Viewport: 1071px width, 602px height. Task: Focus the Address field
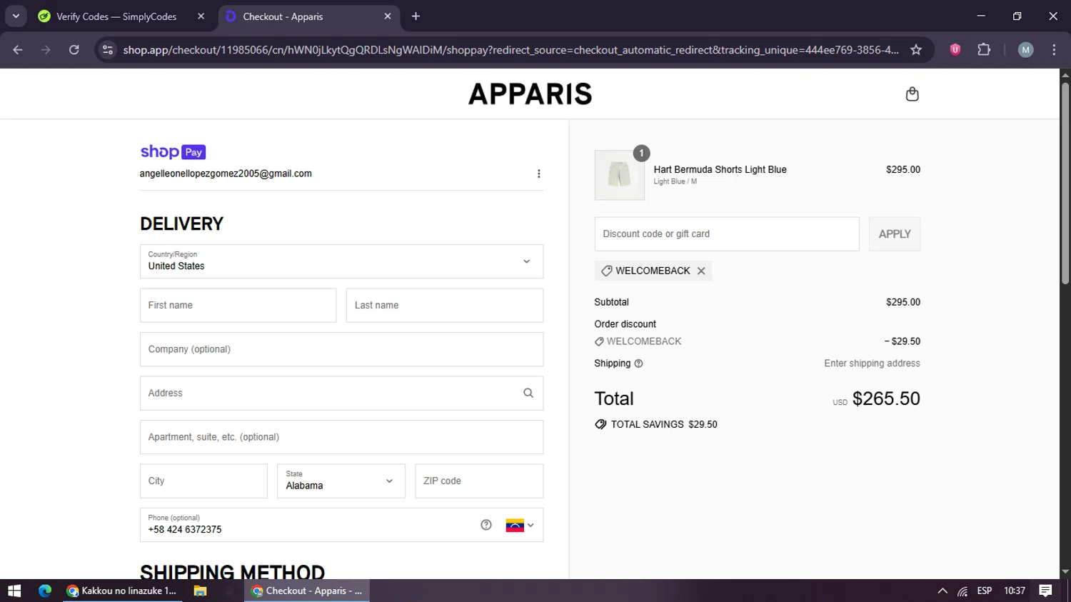341,393
